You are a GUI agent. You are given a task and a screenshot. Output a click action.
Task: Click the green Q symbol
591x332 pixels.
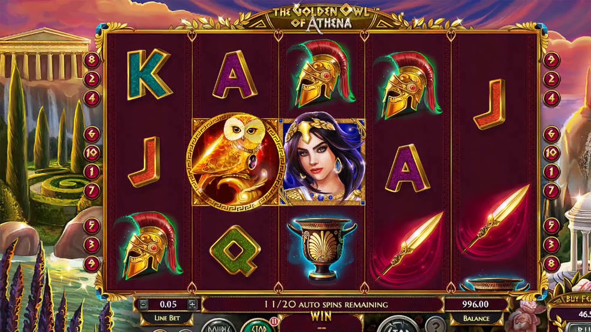pyautogui.click(x=235, y=250)
